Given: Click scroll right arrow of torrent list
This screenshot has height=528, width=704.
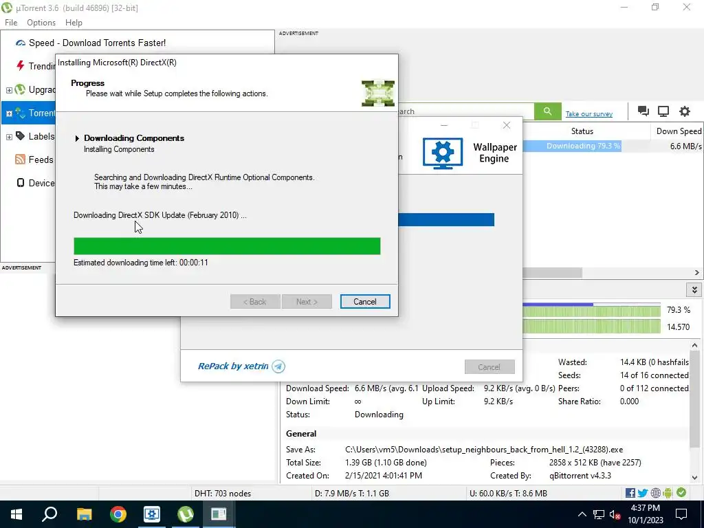Looking at the screenshot, I should tap(697, 272).
